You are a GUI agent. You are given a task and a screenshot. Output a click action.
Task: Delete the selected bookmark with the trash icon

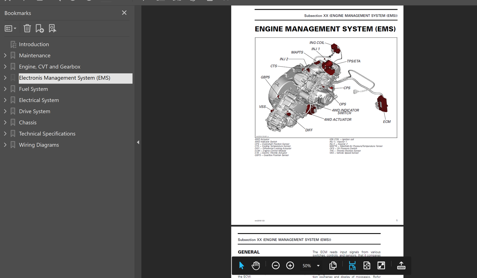click(27, 28)
